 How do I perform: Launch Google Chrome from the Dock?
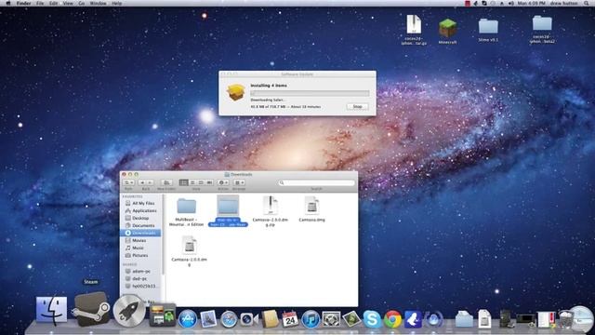coord(392,319)
